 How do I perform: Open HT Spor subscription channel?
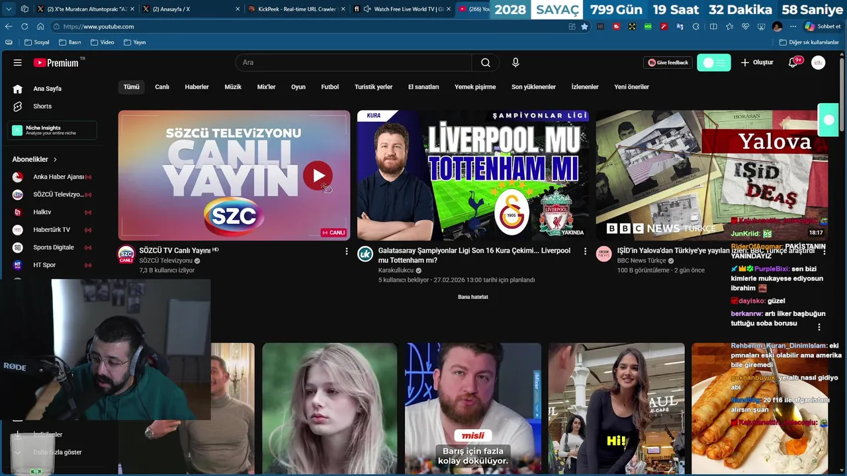coord(52,265)
